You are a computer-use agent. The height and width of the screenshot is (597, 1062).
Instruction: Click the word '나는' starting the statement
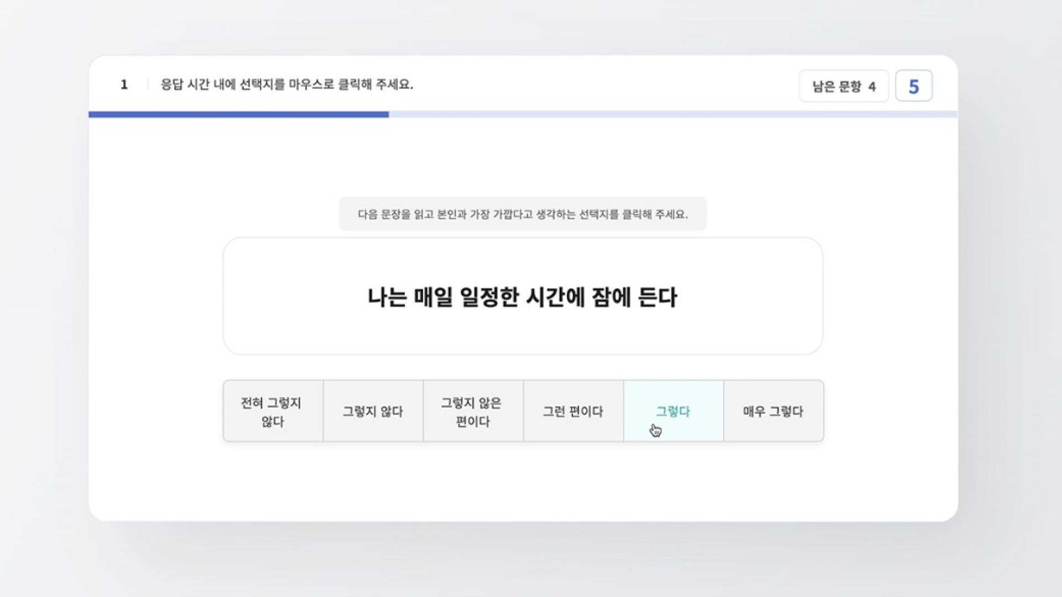387,297
